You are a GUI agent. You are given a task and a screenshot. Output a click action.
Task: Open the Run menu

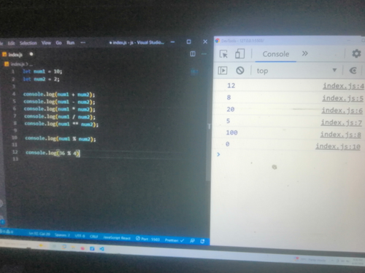[x=71, y=43]
